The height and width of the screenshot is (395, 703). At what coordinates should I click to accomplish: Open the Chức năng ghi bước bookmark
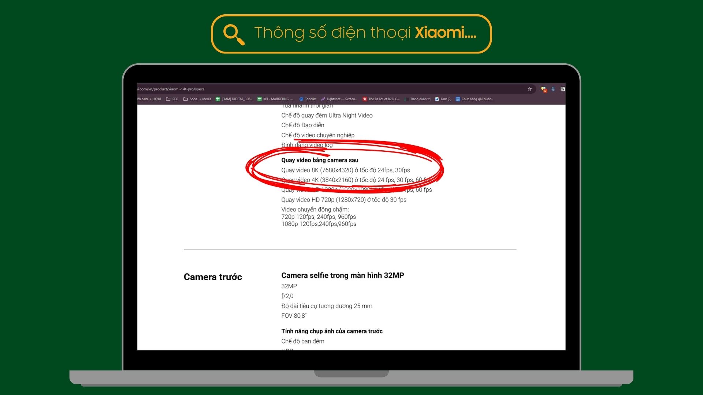(475, 99)
